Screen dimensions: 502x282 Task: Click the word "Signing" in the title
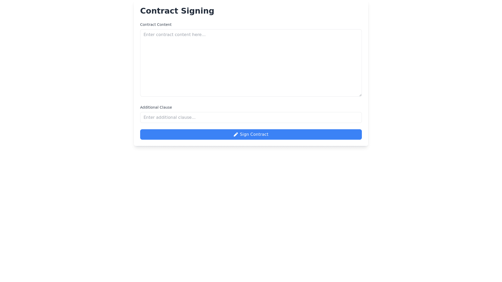(197, 11)
